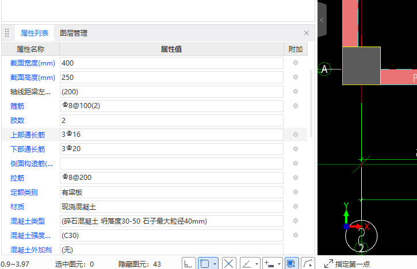
Task: Open the dynamic input dropdown arrow
Action: tap(279, 264)
